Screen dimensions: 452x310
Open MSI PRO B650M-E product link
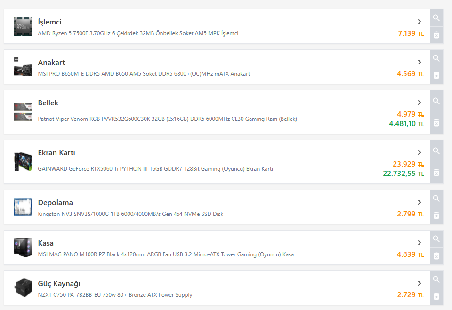pos(144,74)
